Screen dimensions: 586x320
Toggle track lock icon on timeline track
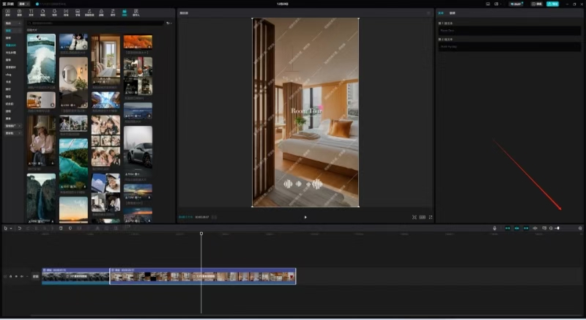click(10, 277)
